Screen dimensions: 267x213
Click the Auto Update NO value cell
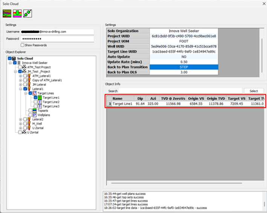[x=183, y=56]
